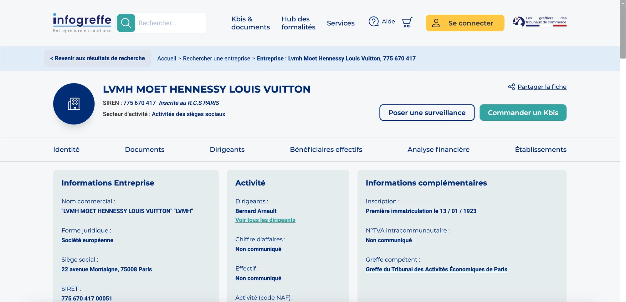The height and width of the screenshot is (302, 626).
Task: Click the Infogreffe logo
Action: [x=82, y=23]
